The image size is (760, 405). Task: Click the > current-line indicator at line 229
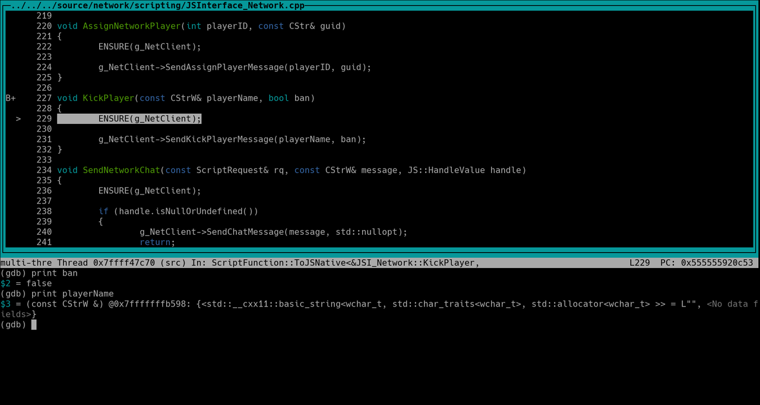[18, 119]
